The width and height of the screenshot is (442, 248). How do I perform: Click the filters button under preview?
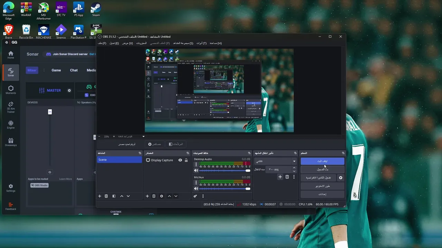[176, 144]
